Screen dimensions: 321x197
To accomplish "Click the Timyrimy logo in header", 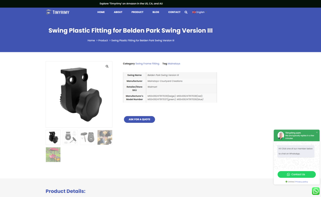I will (x=58, y=12).
